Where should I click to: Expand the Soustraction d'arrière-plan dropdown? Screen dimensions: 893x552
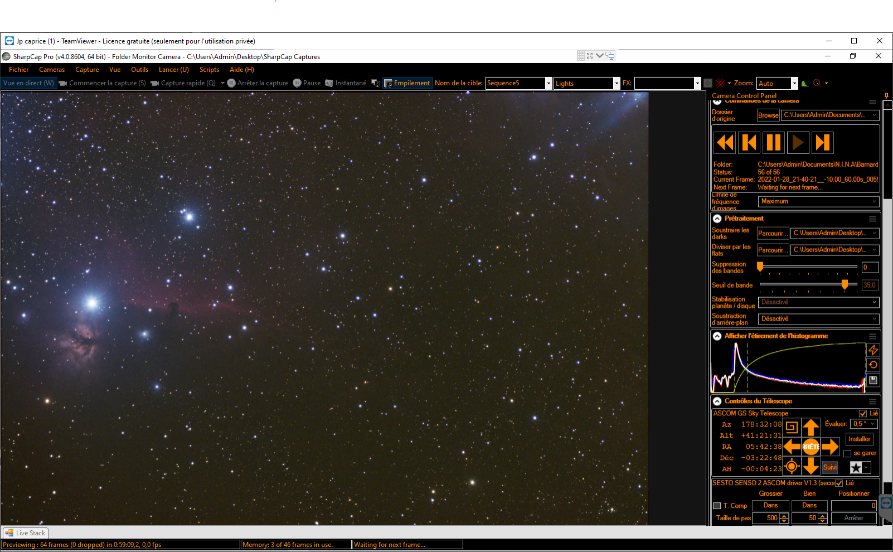[818, 319]
